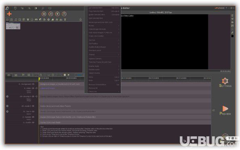Mute the Video track speaker icon
This screenshot has height=150, width=240.
(37, 88)
